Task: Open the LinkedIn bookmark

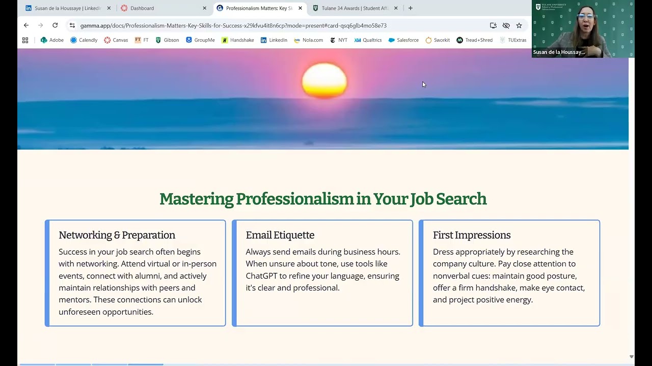Action: click(274, 40)
